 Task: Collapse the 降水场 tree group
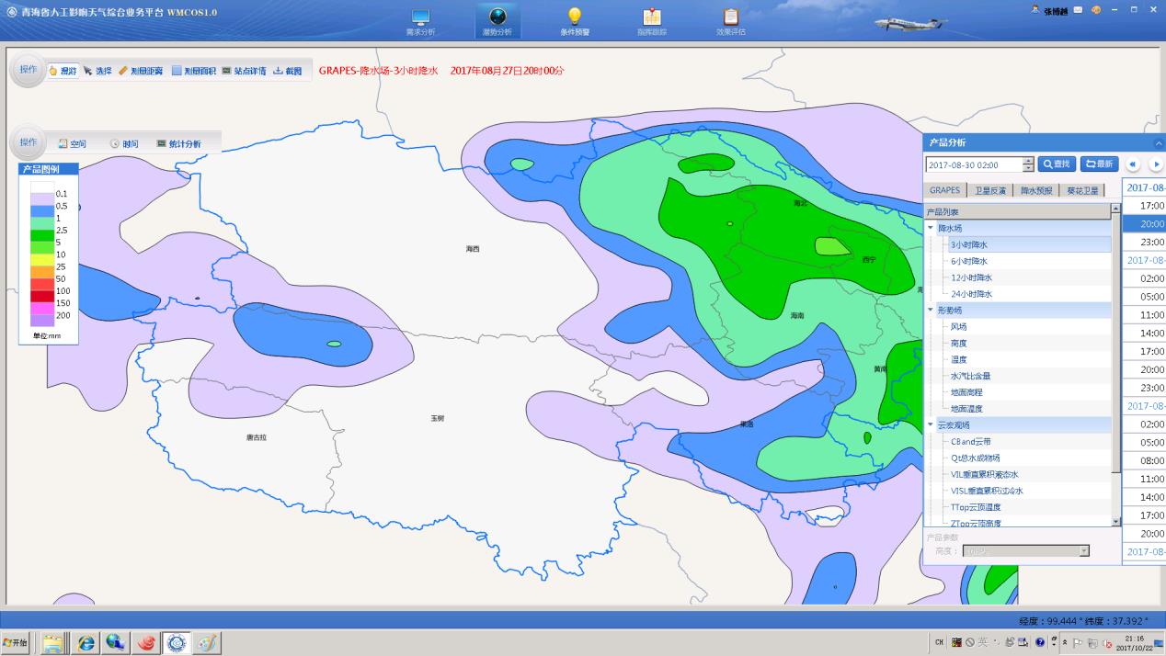click(x=930, y=228)
